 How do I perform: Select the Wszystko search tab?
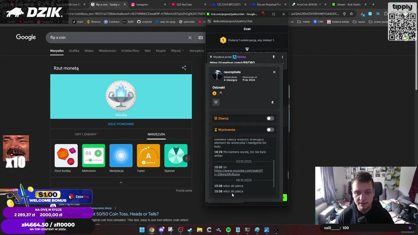coord(57,51)
